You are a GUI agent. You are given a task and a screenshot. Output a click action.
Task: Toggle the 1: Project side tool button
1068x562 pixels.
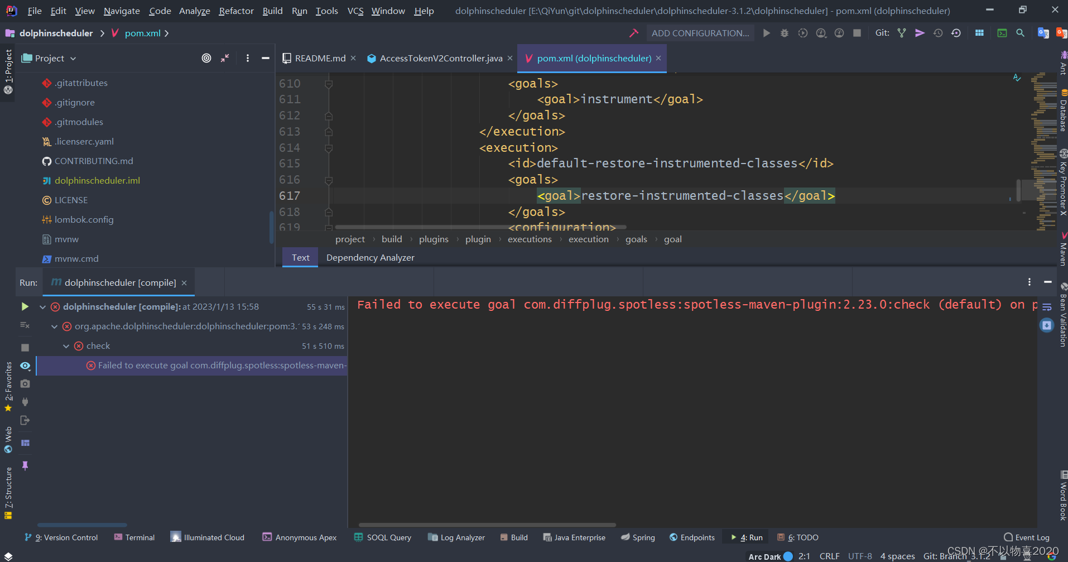click(8, 71)
